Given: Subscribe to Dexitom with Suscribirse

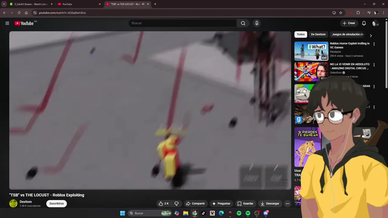Looking at the screenshot, I should (57, 204).
